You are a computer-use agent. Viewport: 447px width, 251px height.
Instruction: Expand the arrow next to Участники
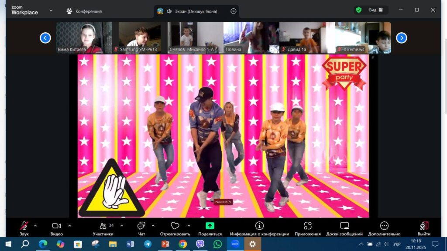pyautogui.click(x=121, y=225)
